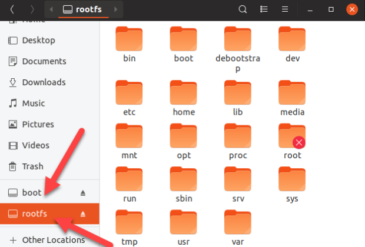Click the rootfs path bar button
Screen dimensions: 365x247
coord(82,9)
